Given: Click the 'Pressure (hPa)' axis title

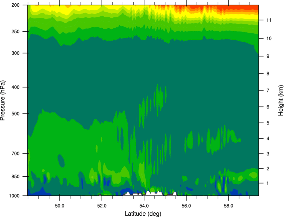Looking at the screenshot, I should click(3, 100).
